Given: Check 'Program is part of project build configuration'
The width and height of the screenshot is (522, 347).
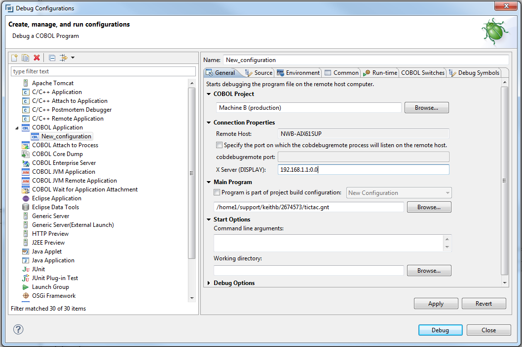Looking at the screenshot, I should coord(217,192).
